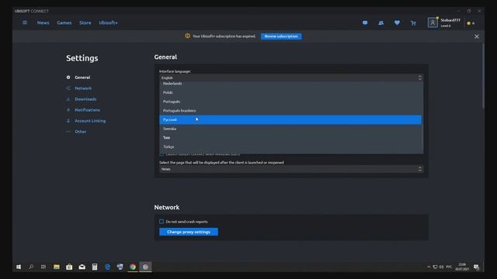Choose Português brasileiro in language list
The height and width of the screenshot is (279, 497).
pos(290,111)
